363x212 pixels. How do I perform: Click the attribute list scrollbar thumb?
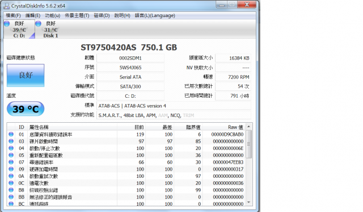point(248,144)
